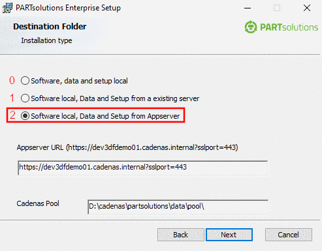Go to previous step with Back
Screen dimensions: 322x251
181,235
